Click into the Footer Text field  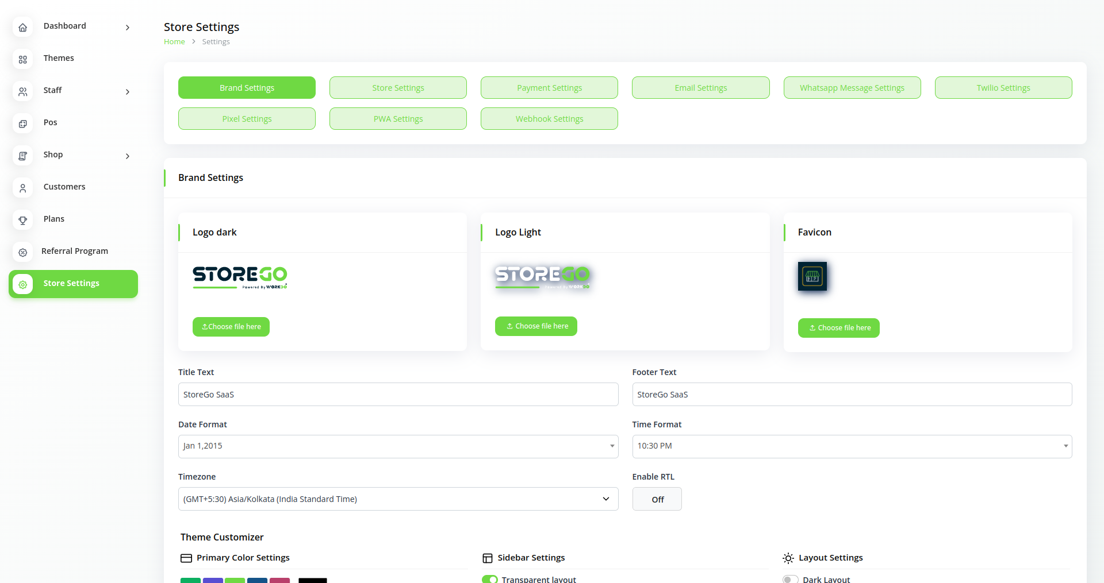click(x=852, y=395)
